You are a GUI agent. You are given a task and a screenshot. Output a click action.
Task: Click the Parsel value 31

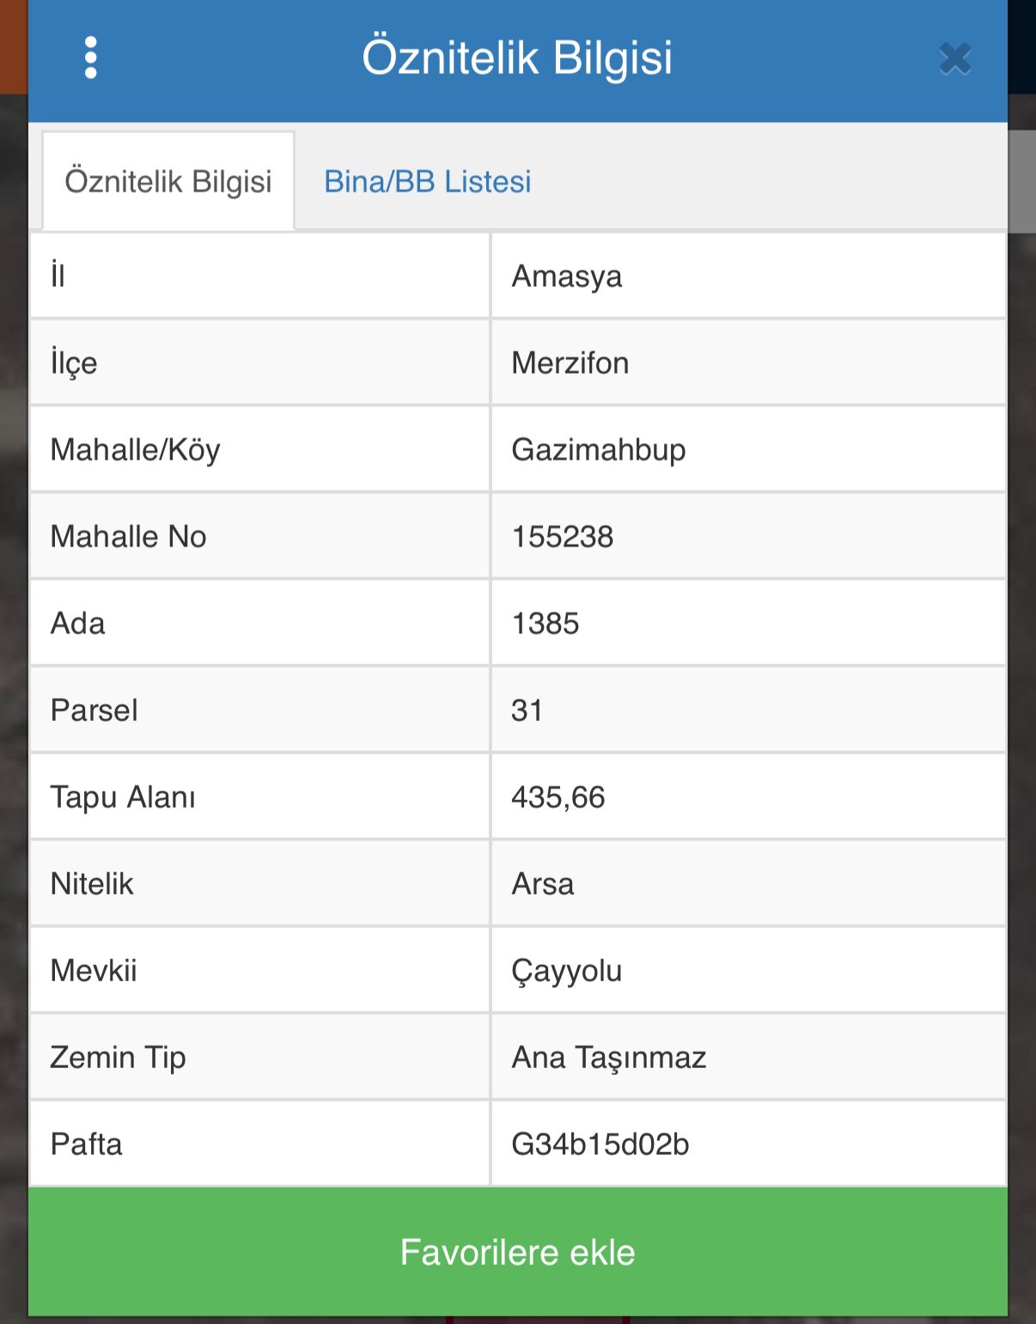tap(527, 711)
